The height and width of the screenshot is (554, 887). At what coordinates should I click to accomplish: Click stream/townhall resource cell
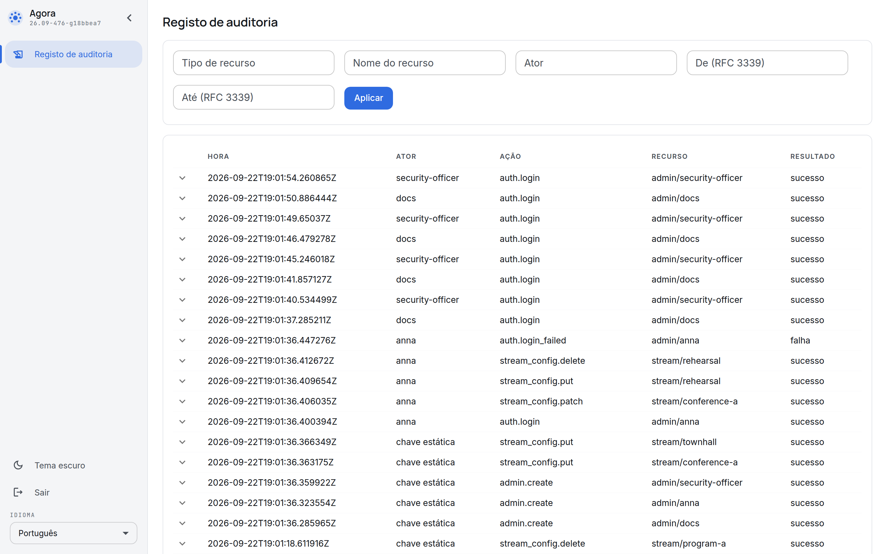[684, 442]
